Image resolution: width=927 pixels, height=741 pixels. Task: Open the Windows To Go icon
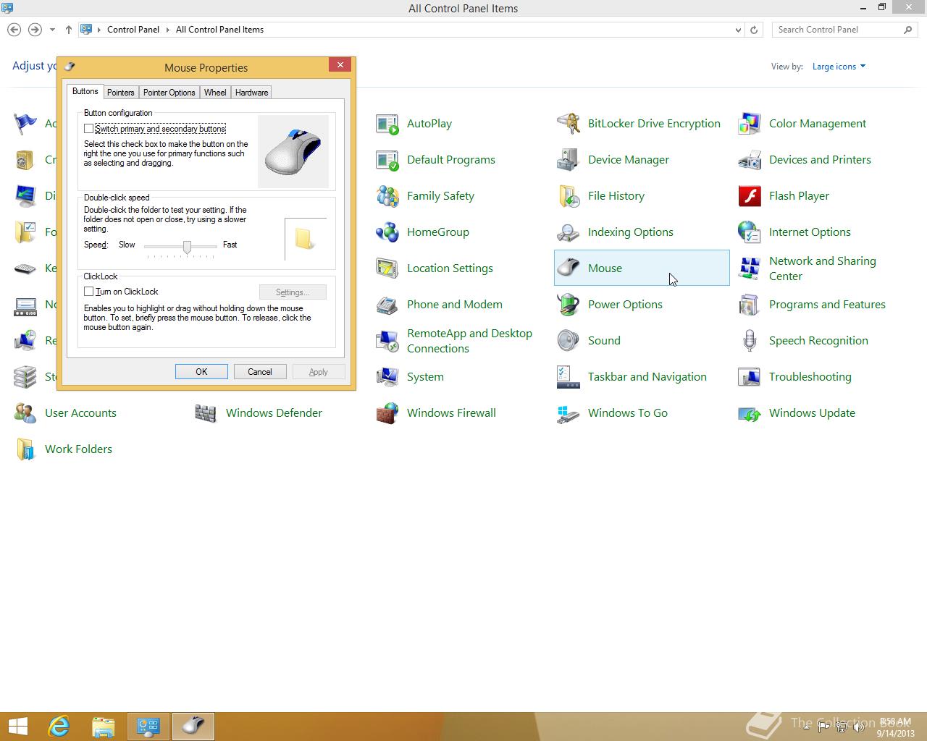(569, 413)
